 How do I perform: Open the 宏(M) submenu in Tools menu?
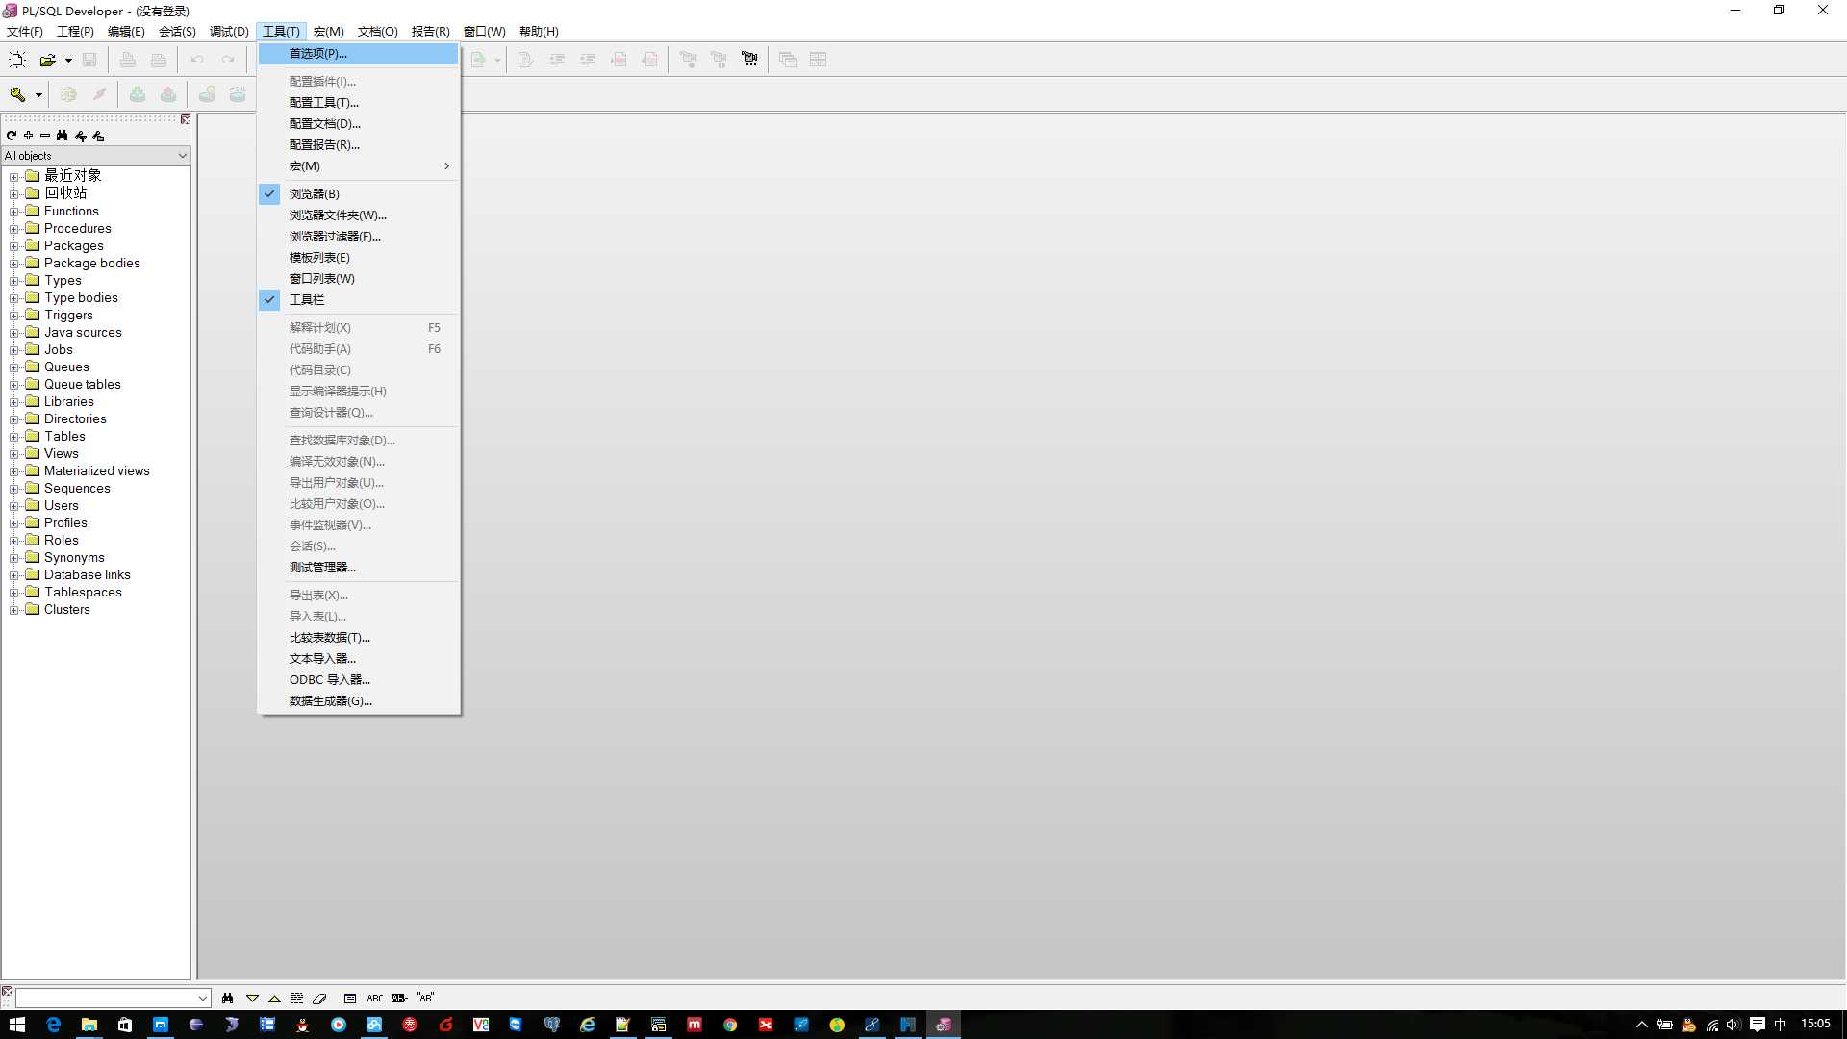359,166
